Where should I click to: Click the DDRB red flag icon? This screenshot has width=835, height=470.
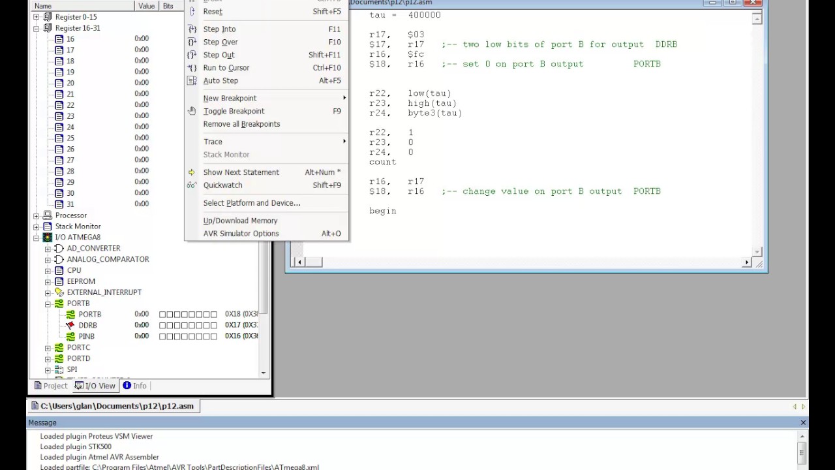tap(70, 325)
